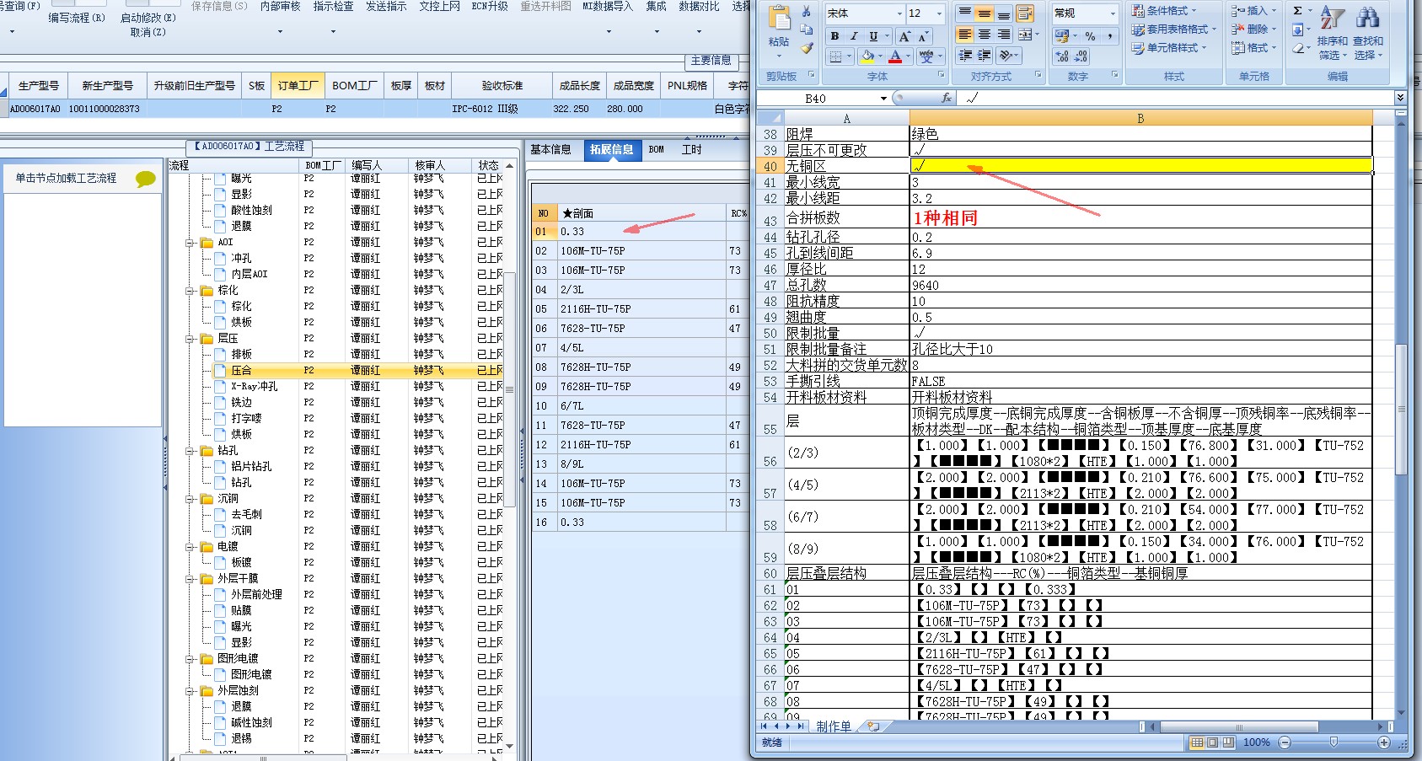Click the Excel zoom slider handle

pos(1333,742)
